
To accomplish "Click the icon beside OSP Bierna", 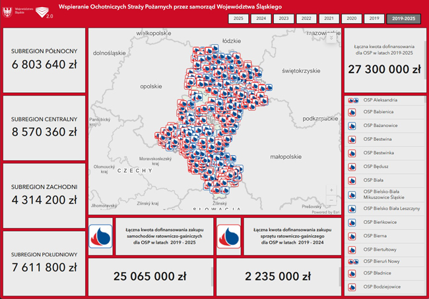I will (352, 236).
